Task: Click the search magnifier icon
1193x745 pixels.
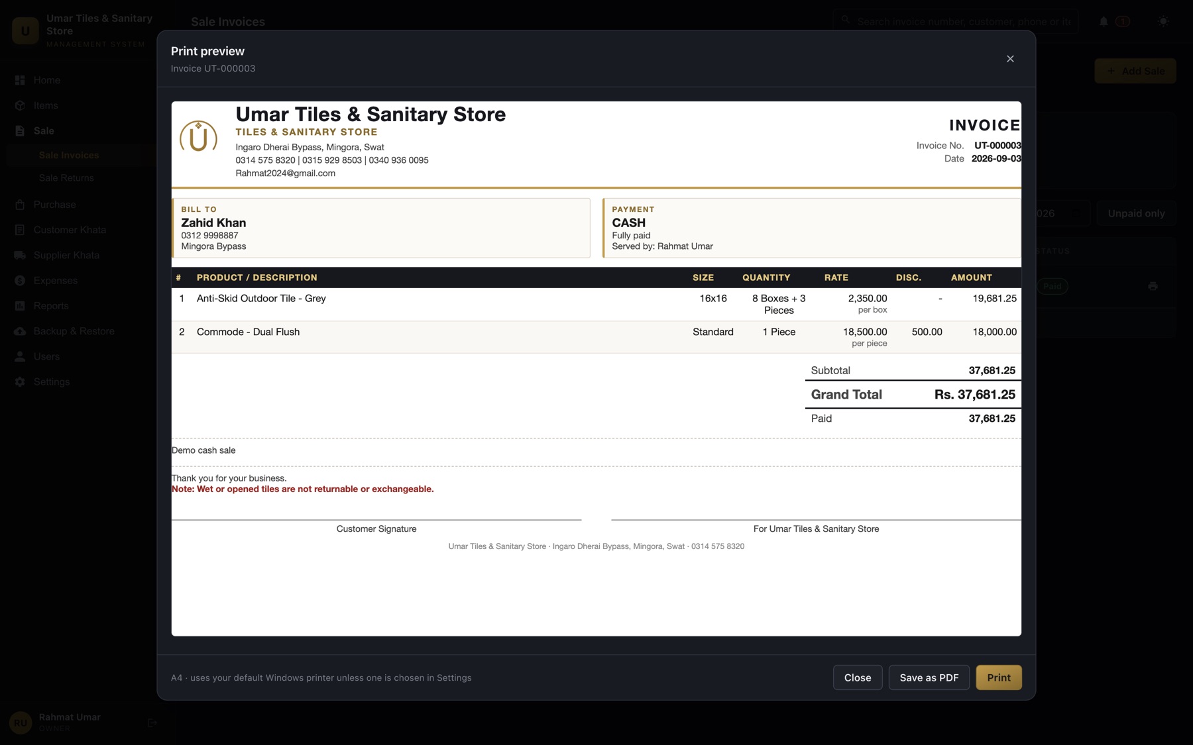Action: coord(845,21)
